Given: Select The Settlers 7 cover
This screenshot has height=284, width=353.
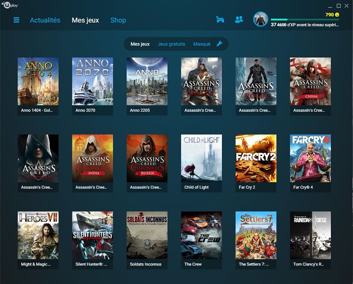Looking at the screenshot, I should [x=256, y=235].
